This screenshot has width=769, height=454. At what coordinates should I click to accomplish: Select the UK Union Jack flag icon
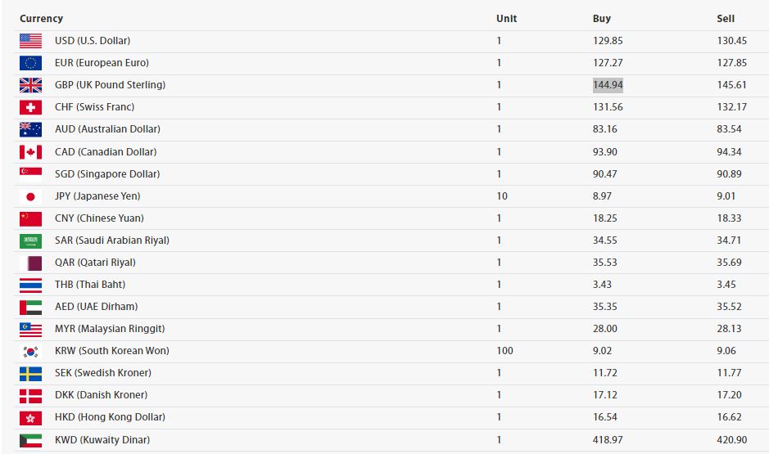pyautogui.click(x=30, y=85)
